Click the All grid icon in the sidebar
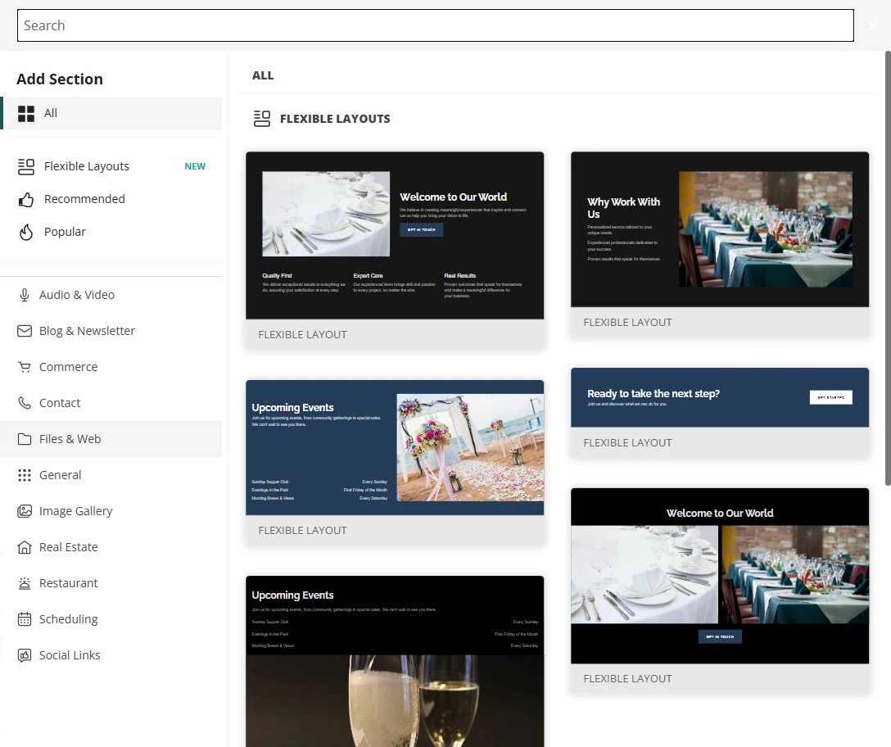The width and height of the screenshot is (891, 747). tap(26, 113)
